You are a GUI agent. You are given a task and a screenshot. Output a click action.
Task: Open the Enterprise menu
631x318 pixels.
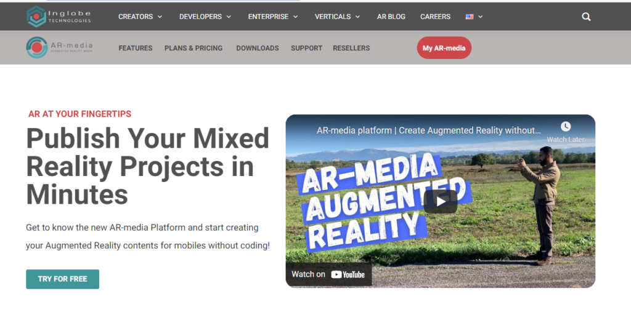(x=268, y=17)
